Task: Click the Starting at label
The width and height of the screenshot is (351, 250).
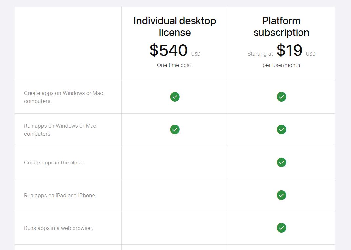Action: pyautogui.click(x=260, y=54)
